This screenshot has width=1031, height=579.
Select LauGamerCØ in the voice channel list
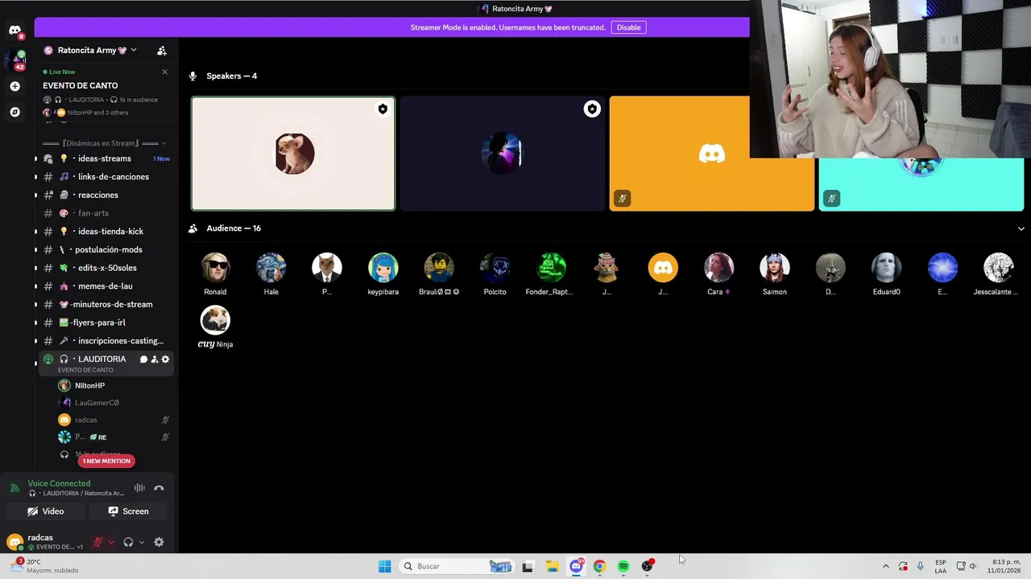coord(97,403)
